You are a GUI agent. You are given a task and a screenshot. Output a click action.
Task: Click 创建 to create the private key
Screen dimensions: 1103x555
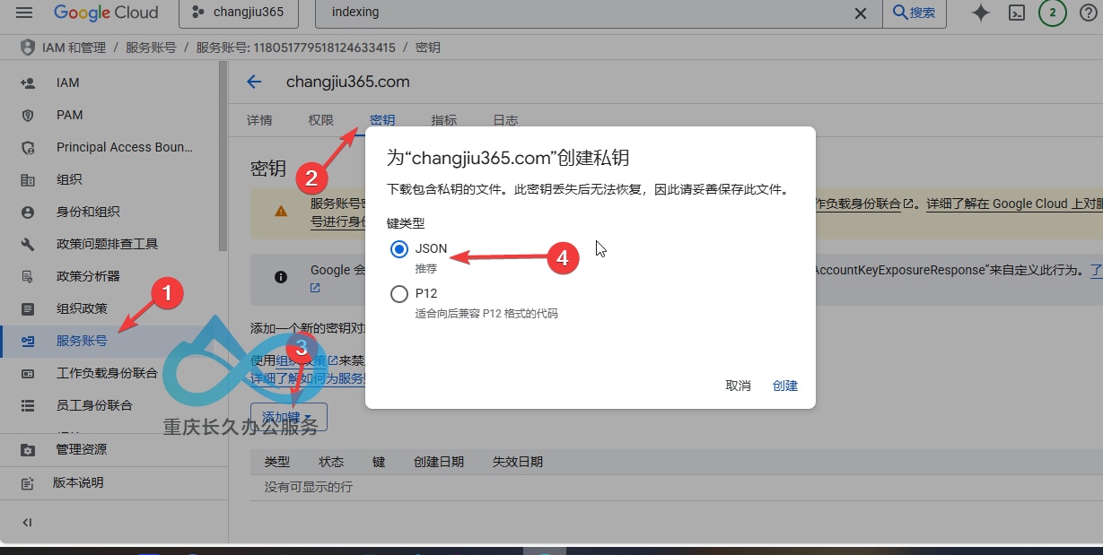[785, 386]
